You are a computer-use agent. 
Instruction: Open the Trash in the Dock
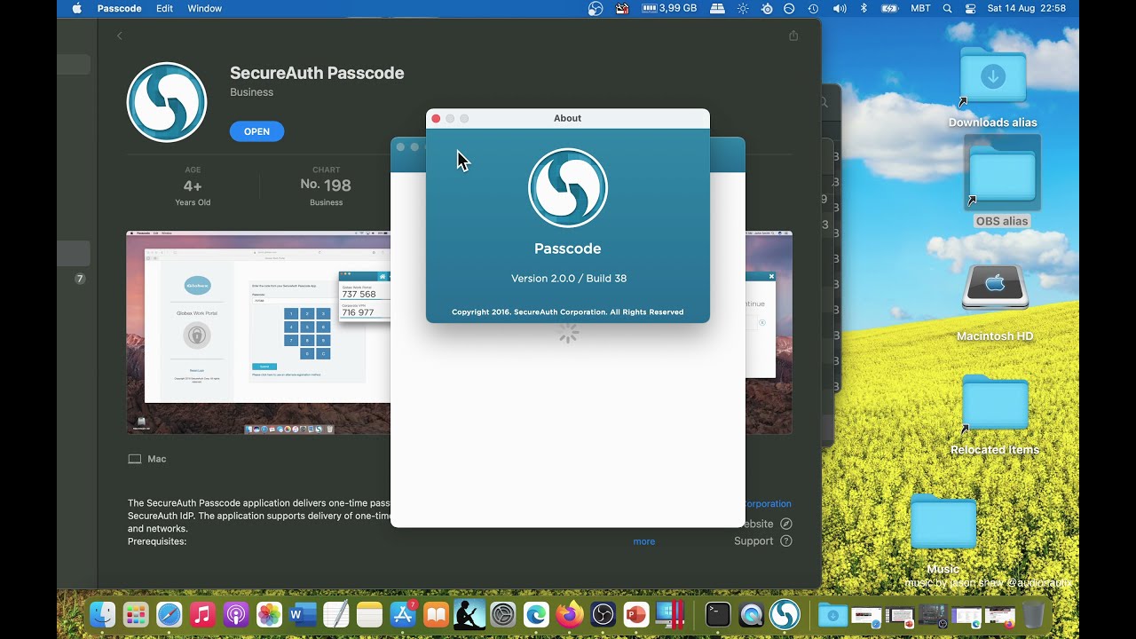(1033, 614)
